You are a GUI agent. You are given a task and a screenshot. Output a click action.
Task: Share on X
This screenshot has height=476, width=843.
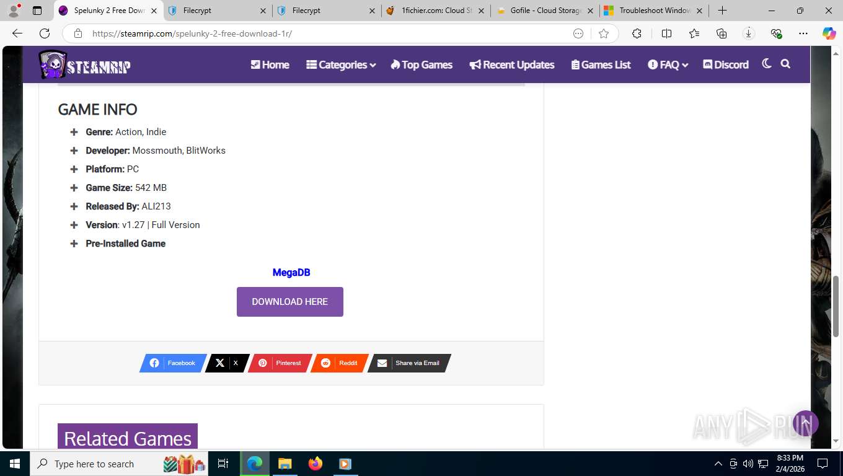[x=227, y=363]
